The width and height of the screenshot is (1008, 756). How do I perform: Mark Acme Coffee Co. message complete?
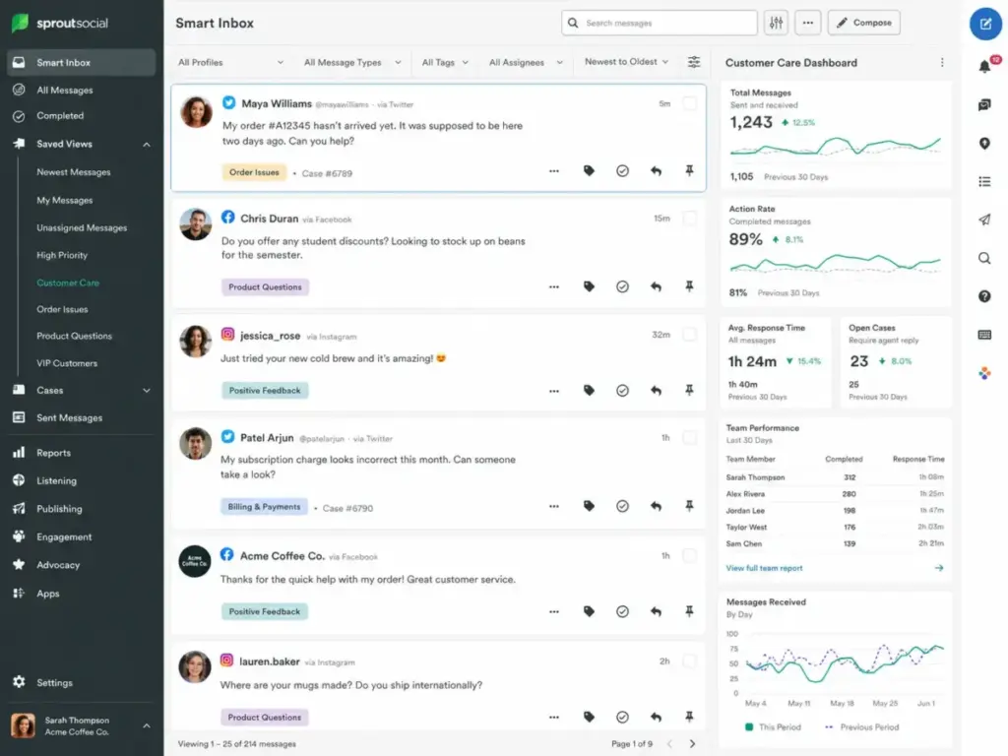(622, 611)
